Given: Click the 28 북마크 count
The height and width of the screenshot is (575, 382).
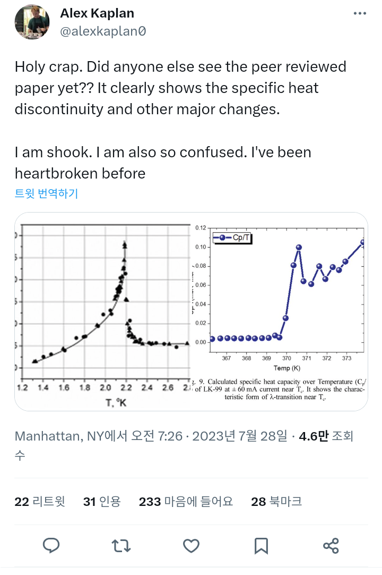Looking at the screenshot, I should [276, 501].
